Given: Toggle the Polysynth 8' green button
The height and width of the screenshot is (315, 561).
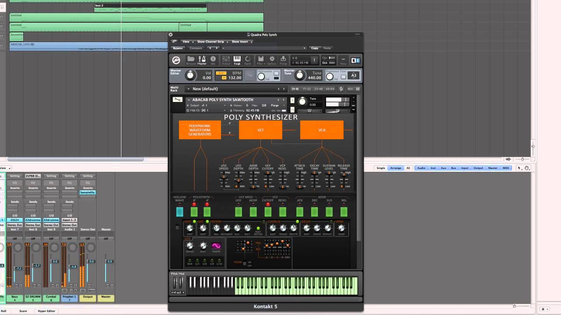Looking at the screenshot, I should point(194,212).
